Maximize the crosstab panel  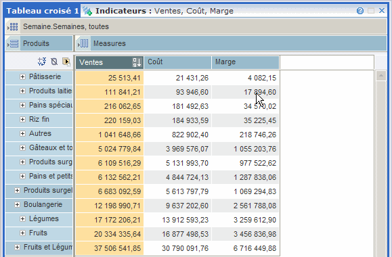pyautogui.click(x=371, y=11)
